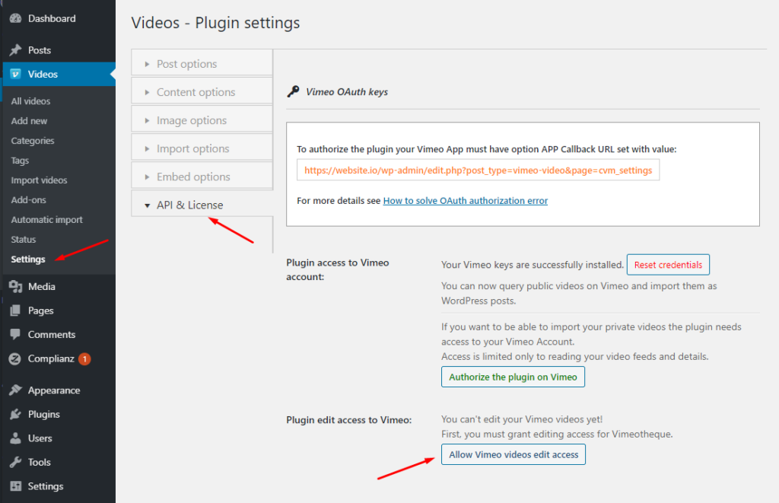This screenshot has height=503, width=779.
Task: Select the APP Callback URL text field
Action: [478, 170]
